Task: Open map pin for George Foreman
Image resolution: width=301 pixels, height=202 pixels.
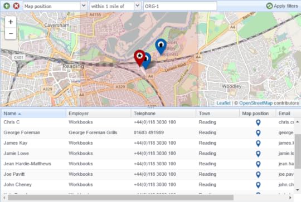Action: 258,133
